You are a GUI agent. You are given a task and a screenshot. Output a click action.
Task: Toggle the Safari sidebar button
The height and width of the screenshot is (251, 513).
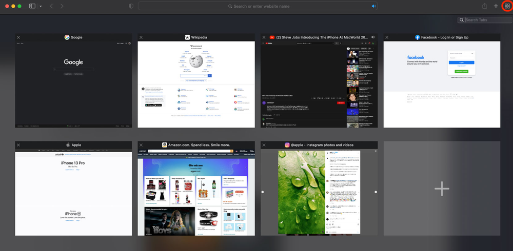32,6
